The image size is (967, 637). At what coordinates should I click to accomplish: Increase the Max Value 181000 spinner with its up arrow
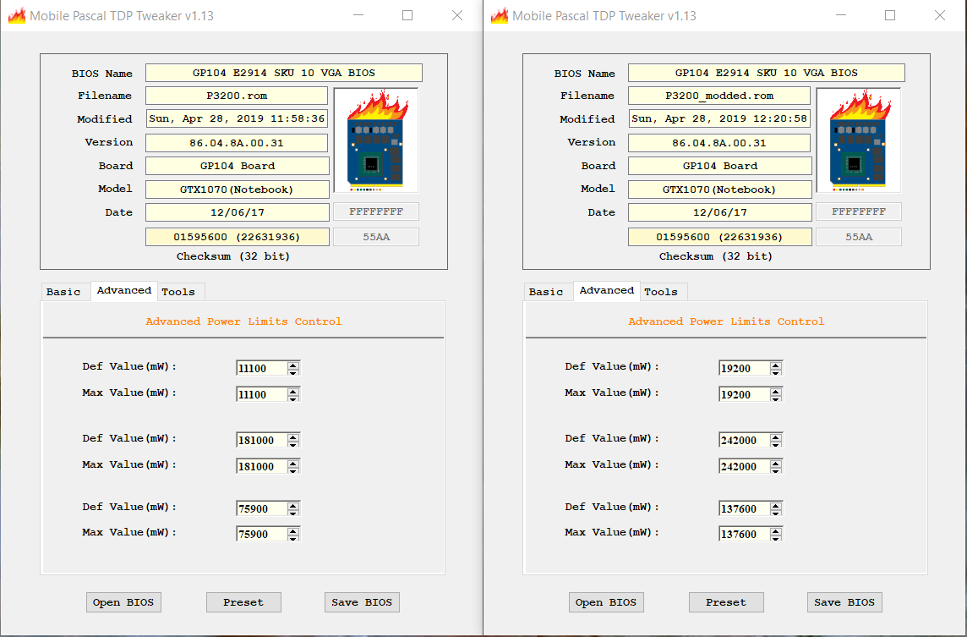(x=293, y=464)
